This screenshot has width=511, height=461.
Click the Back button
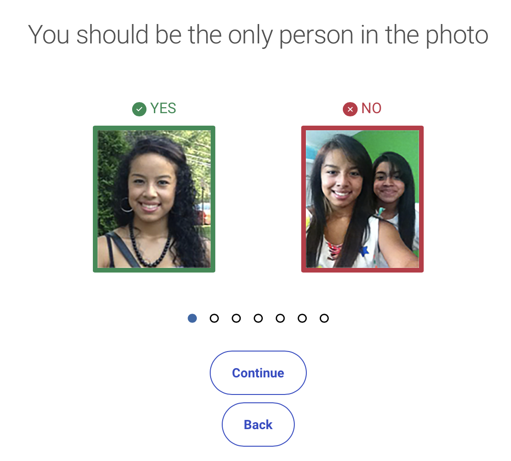tap(258, 425)
